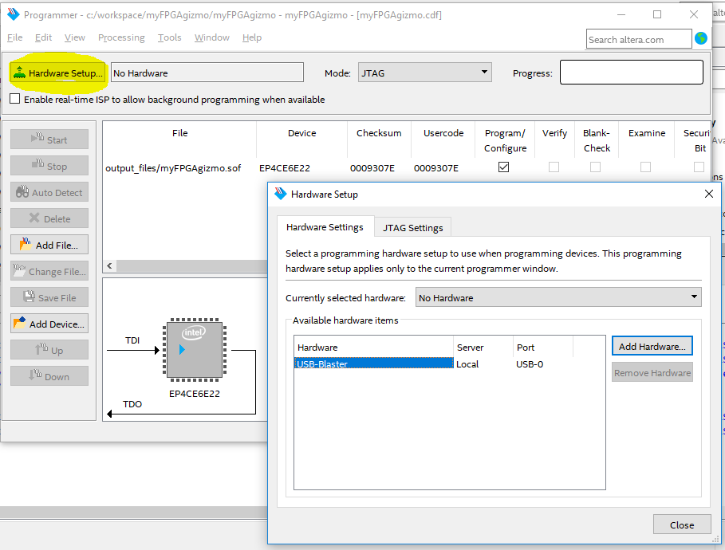Screen dimensions: 725x550
Task: Open the Mode JTAG dropdown
Action: pyautogui.click(x=424, y=73)
